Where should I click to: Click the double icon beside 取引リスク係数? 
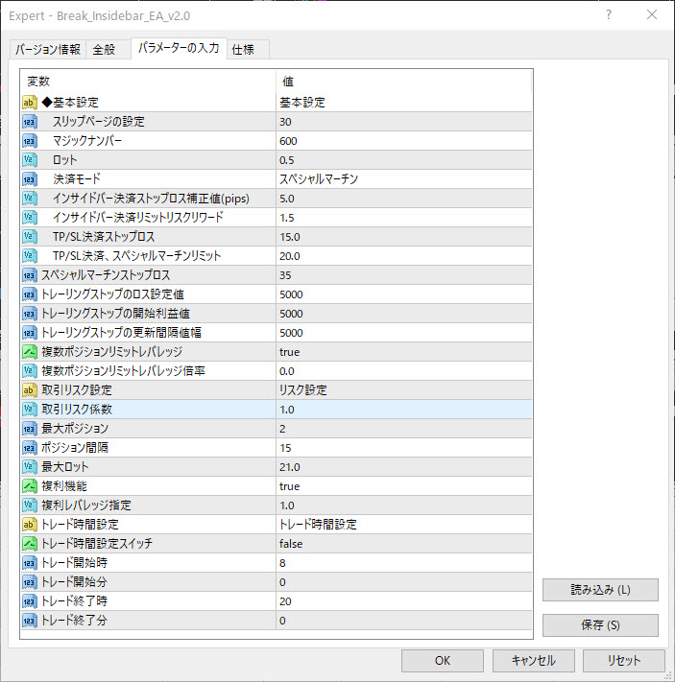pos(30,410)
